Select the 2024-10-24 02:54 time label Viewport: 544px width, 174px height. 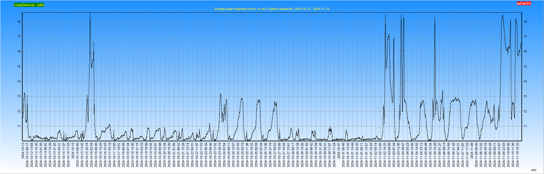(224, 155)
